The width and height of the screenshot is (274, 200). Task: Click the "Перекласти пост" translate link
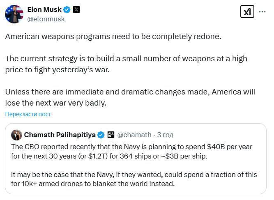click(28, 114)
